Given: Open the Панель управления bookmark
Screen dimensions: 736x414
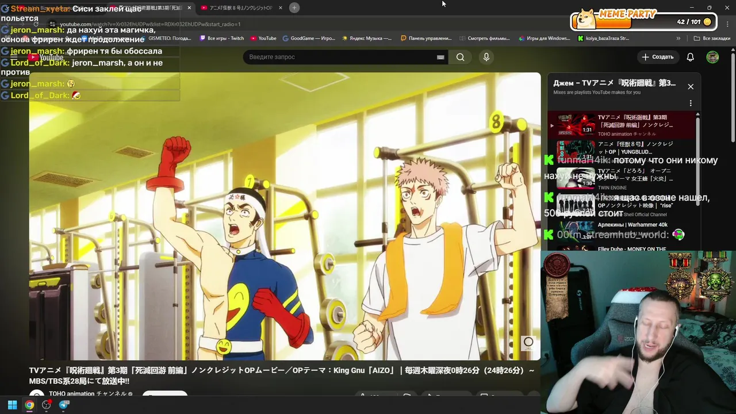Looking at the screenshot, I should [x=426, y=39].
